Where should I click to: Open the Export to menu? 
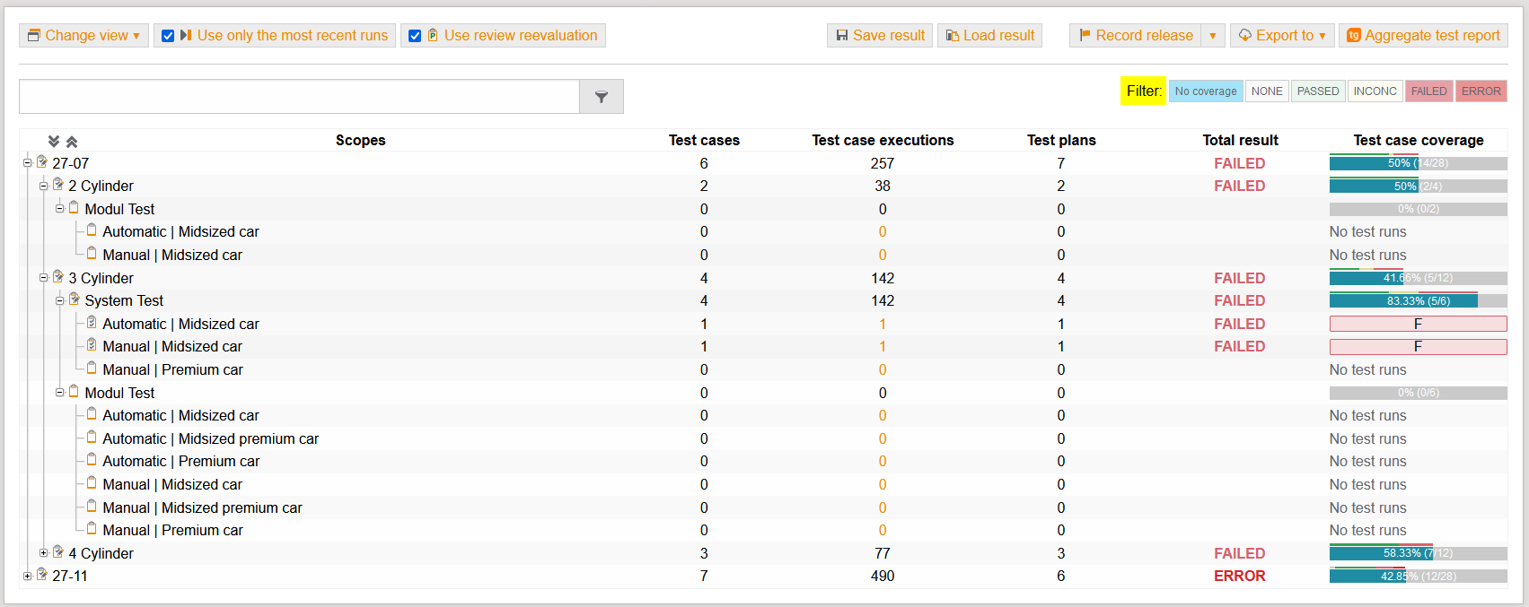pyautogui.click(x=1282, y=36)
